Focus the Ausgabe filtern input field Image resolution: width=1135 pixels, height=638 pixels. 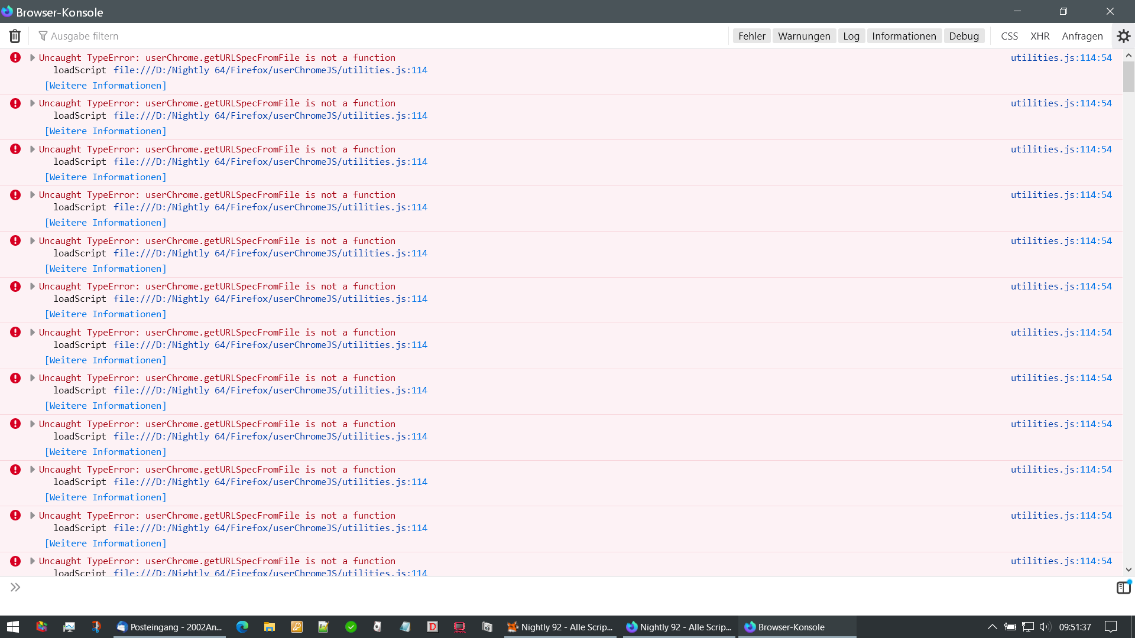tap(355, 36)
